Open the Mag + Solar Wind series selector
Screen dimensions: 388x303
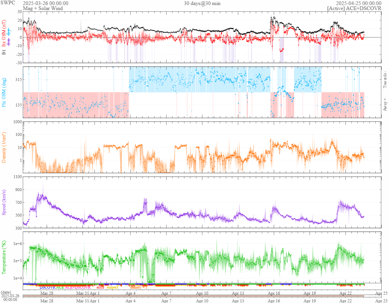pyautogui.click(x=43, y=8)
